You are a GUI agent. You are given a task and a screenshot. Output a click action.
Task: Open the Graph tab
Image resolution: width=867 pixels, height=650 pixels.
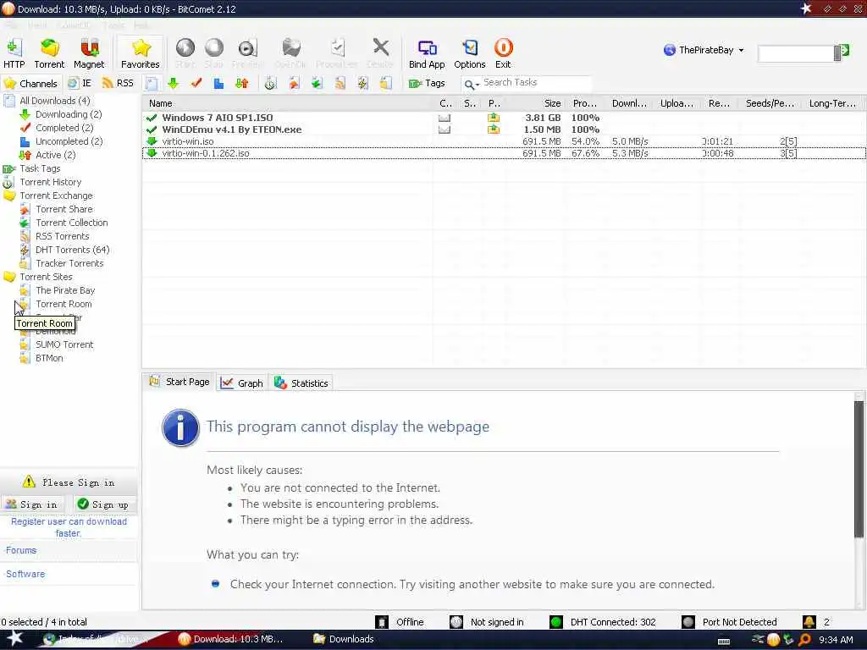(x=242, y=383)
